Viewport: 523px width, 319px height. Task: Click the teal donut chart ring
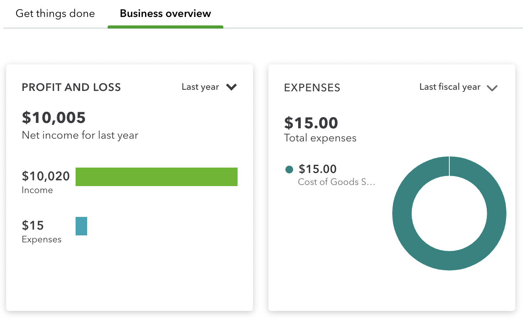(401, 213)
